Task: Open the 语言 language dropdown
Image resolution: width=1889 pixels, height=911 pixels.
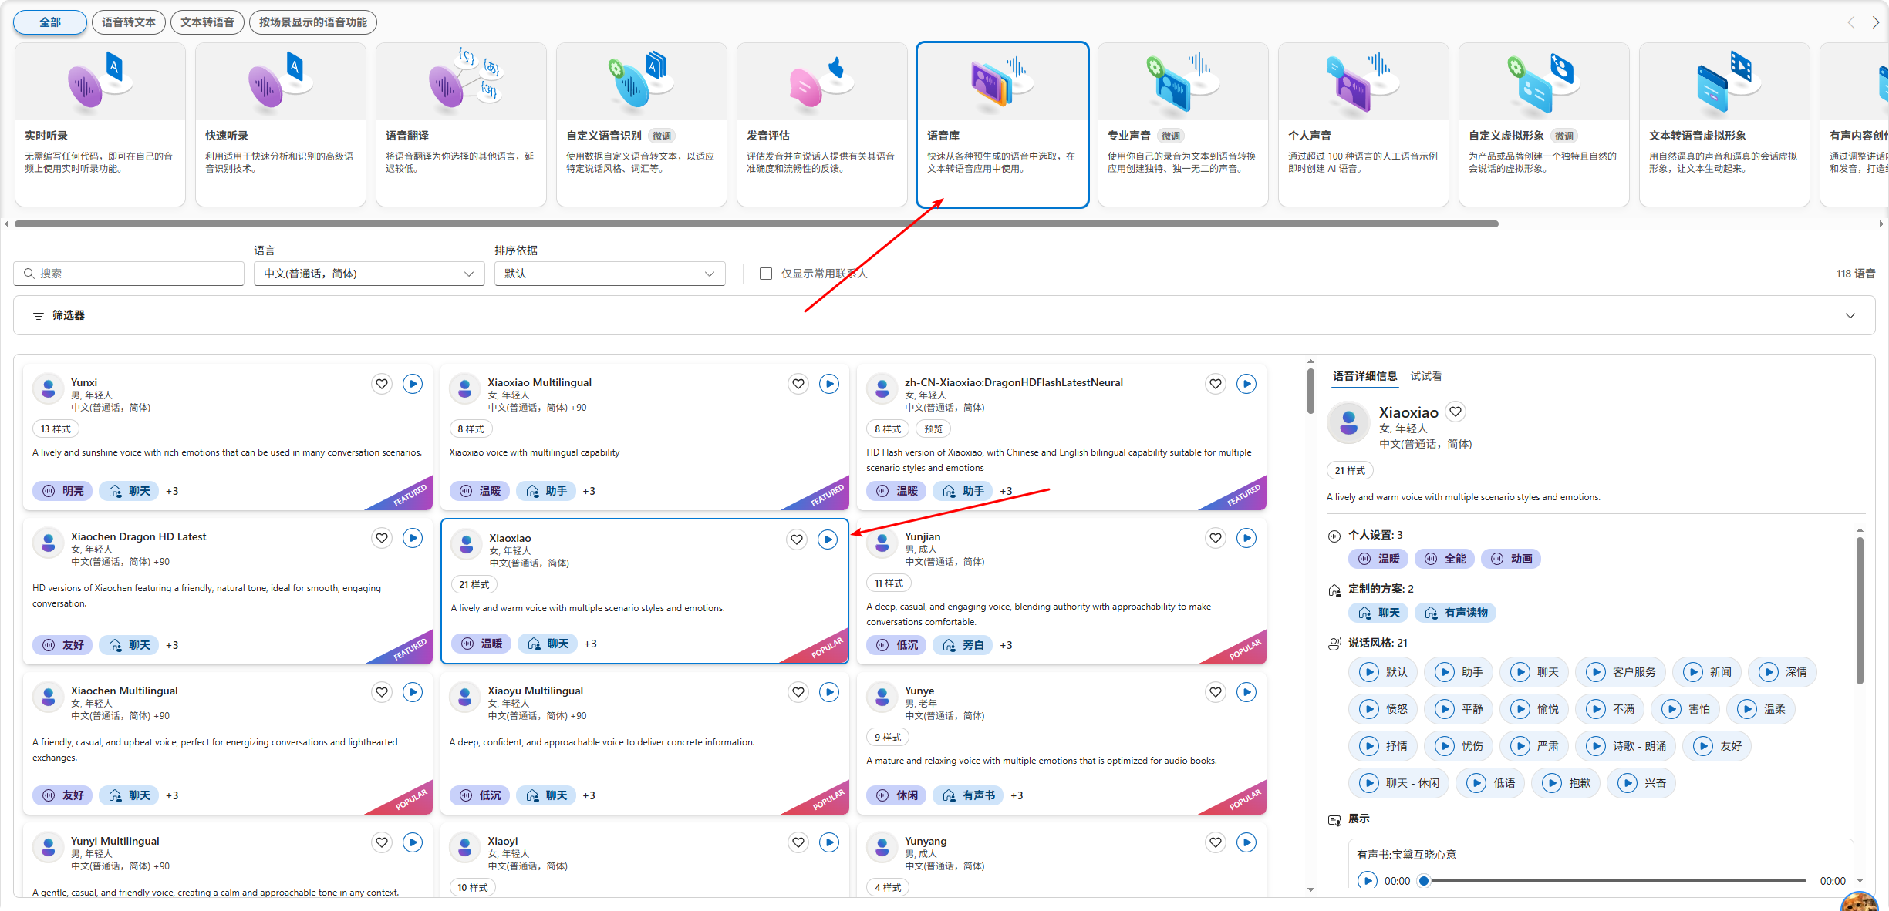Action: 369,274
